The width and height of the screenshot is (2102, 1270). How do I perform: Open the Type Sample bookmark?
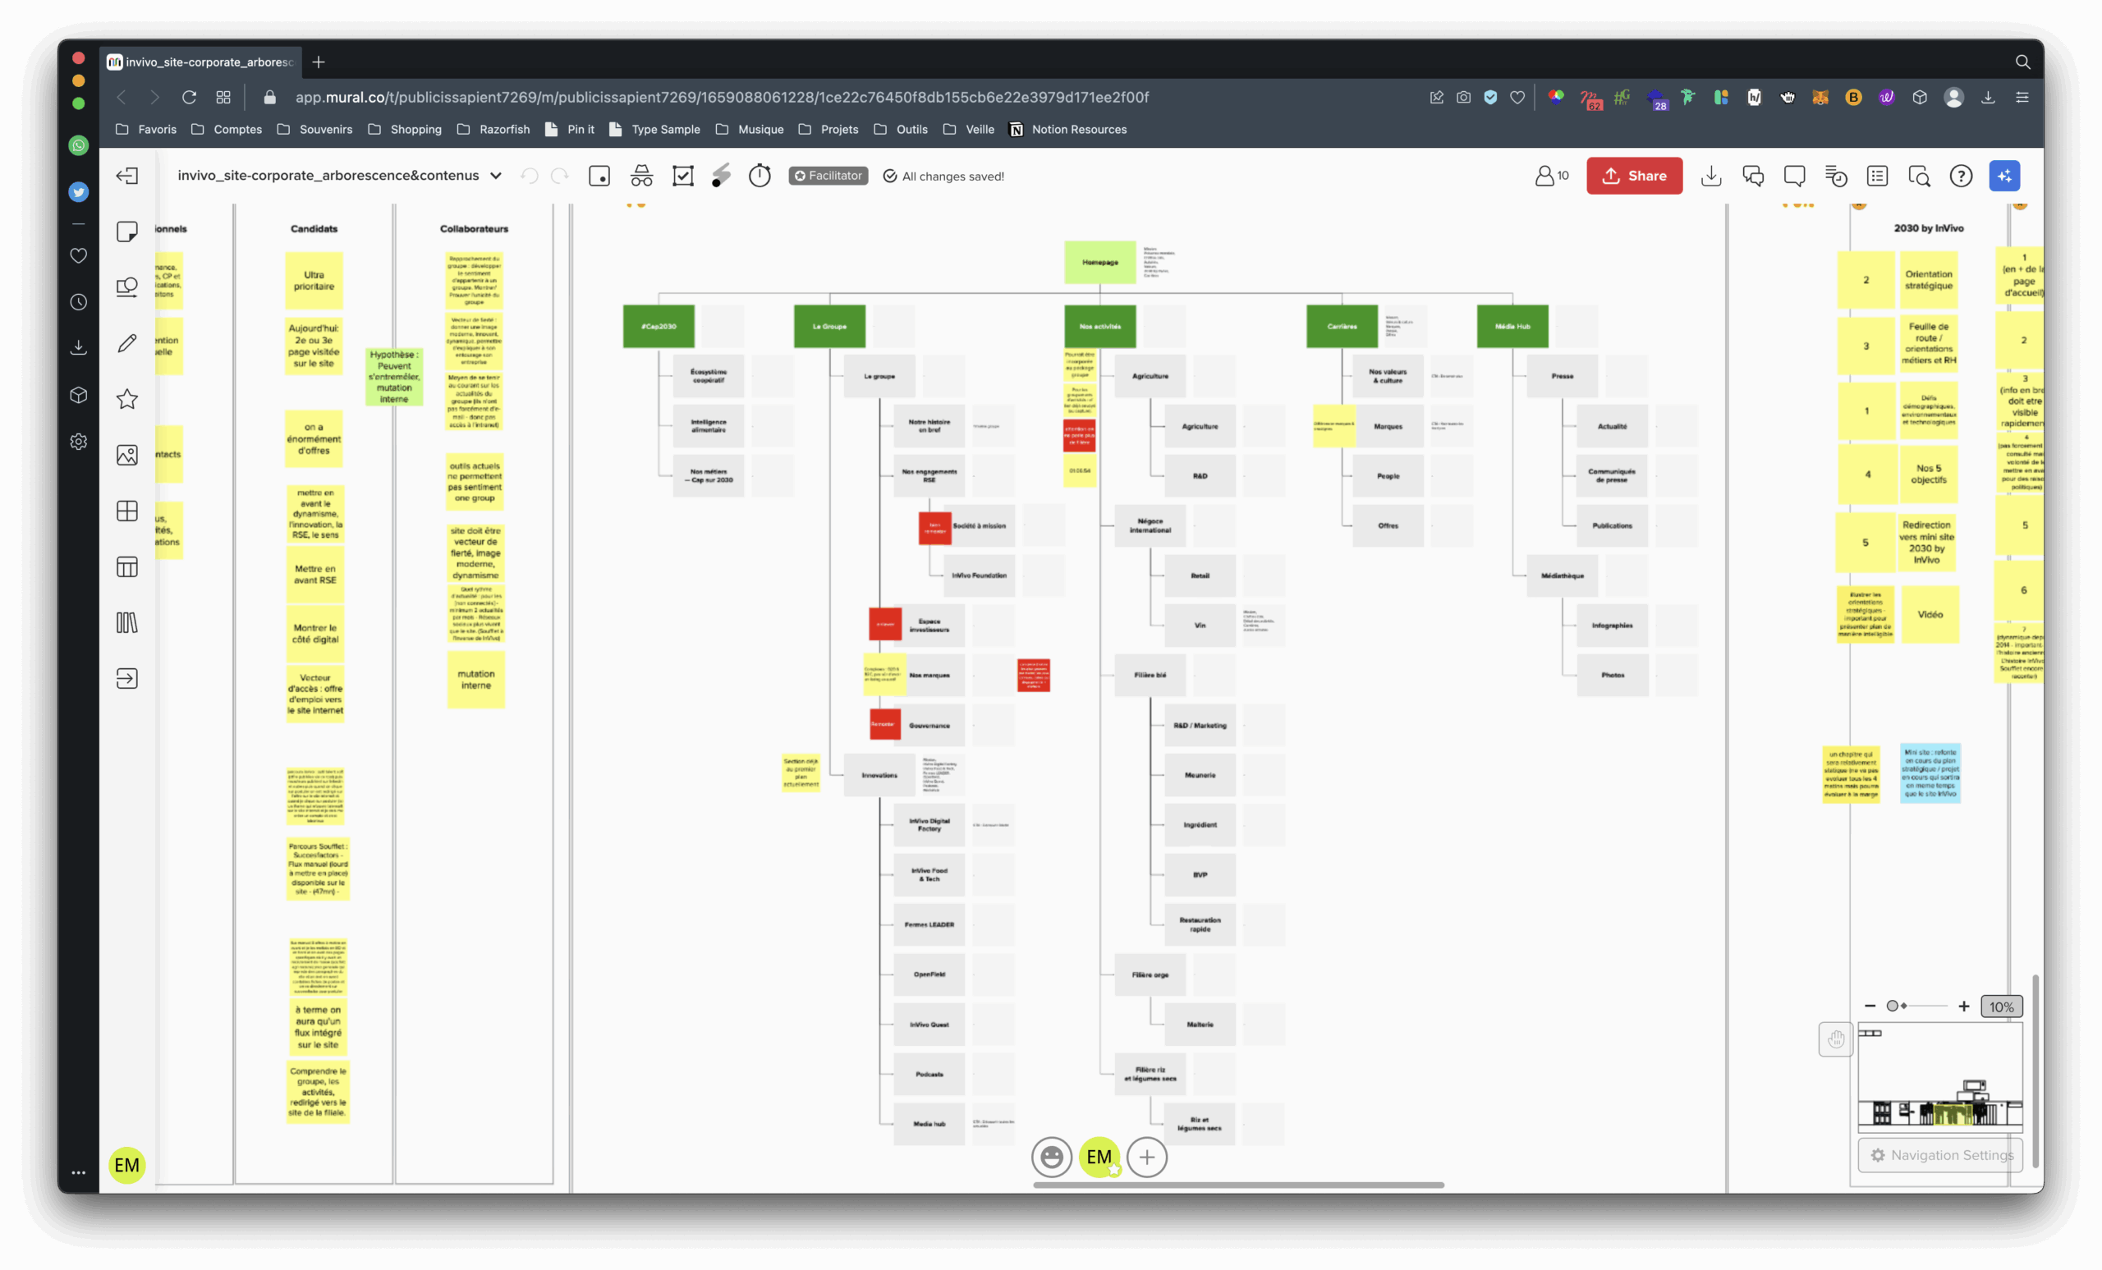click(654, 130)
